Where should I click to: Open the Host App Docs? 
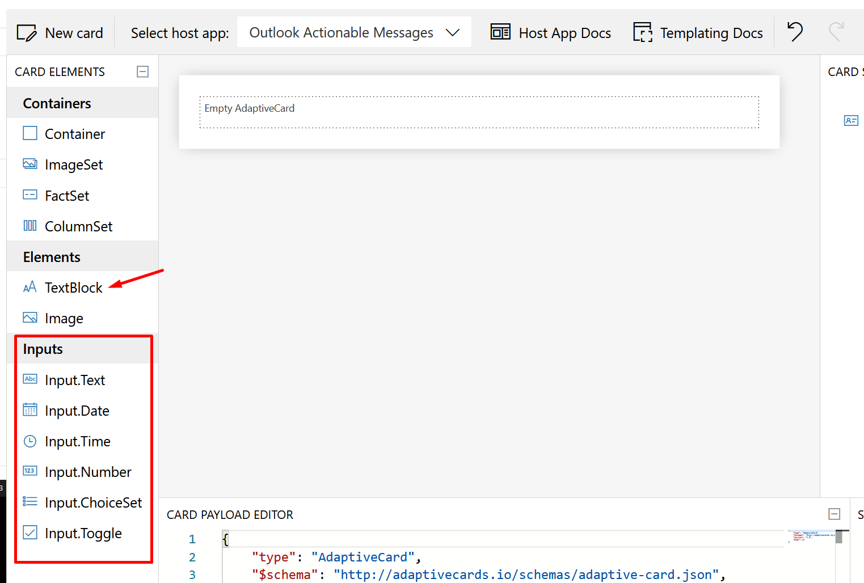[x=550, y=32]
